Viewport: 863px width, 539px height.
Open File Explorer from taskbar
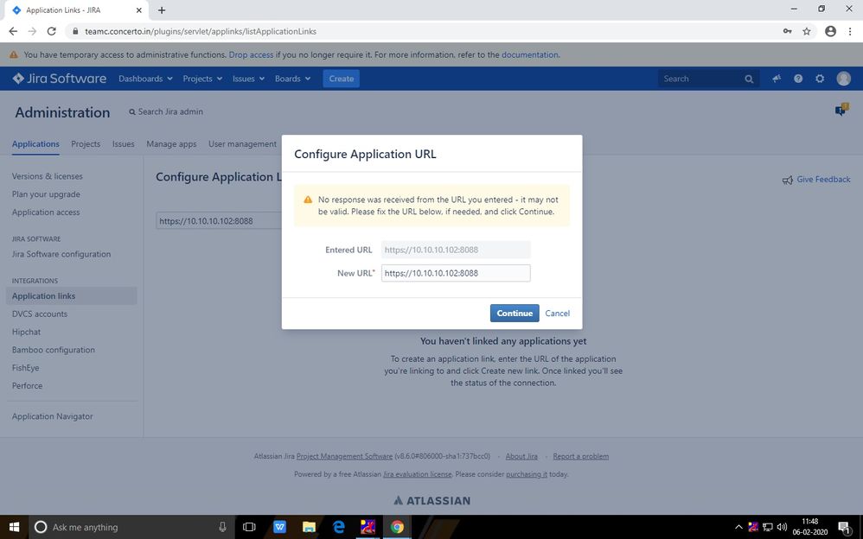(309, 527)
